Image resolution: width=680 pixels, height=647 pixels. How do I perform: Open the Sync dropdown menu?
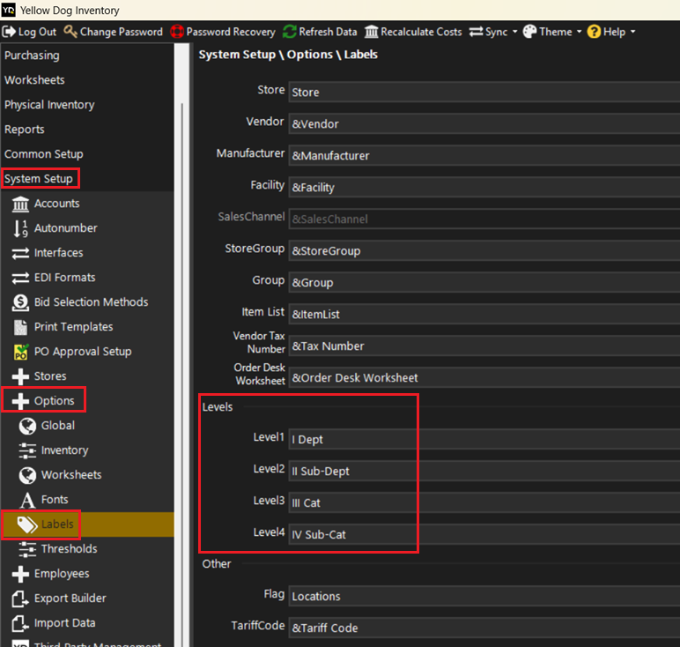click(493, 32)
